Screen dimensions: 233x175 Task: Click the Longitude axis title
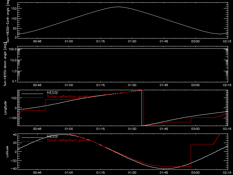(x=5, y=108)
